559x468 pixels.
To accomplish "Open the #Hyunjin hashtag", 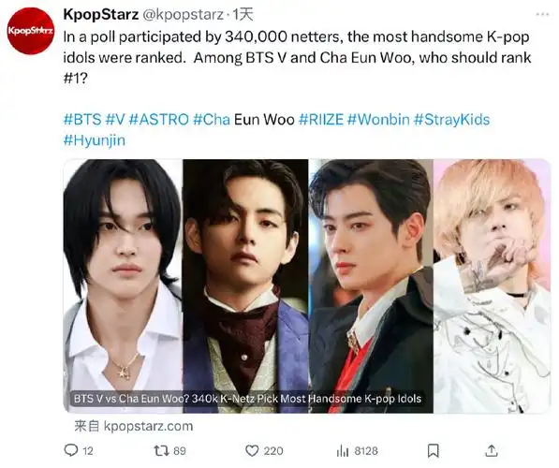I will 95,140.
